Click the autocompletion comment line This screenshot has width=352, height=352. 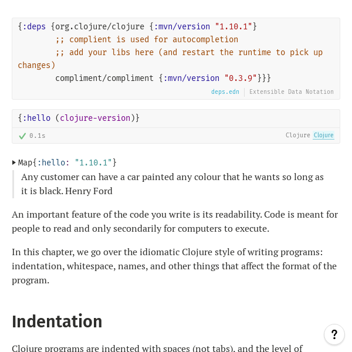point(147,39)
